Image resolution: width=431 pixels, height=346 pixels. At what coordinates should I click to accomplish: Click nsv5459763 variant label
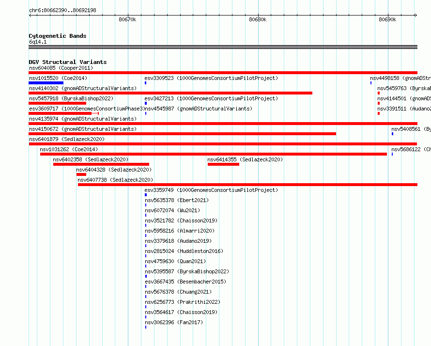pyautogui.click(x=404, y=88)
